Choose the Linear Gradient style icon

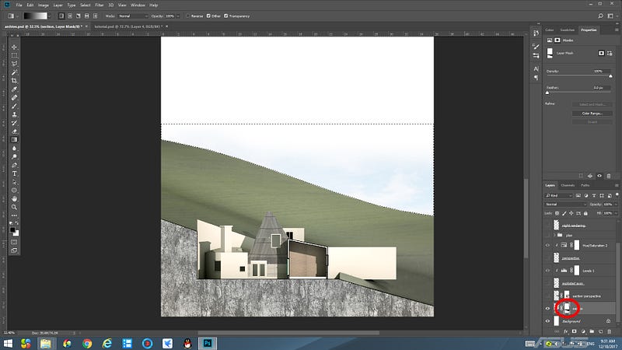(61, 16)
